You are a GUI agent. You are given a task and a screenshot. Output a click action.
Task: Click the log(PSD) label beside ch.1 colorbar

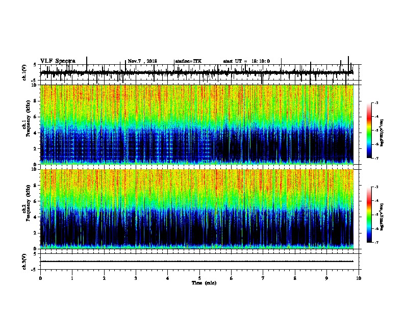(382, 133)
